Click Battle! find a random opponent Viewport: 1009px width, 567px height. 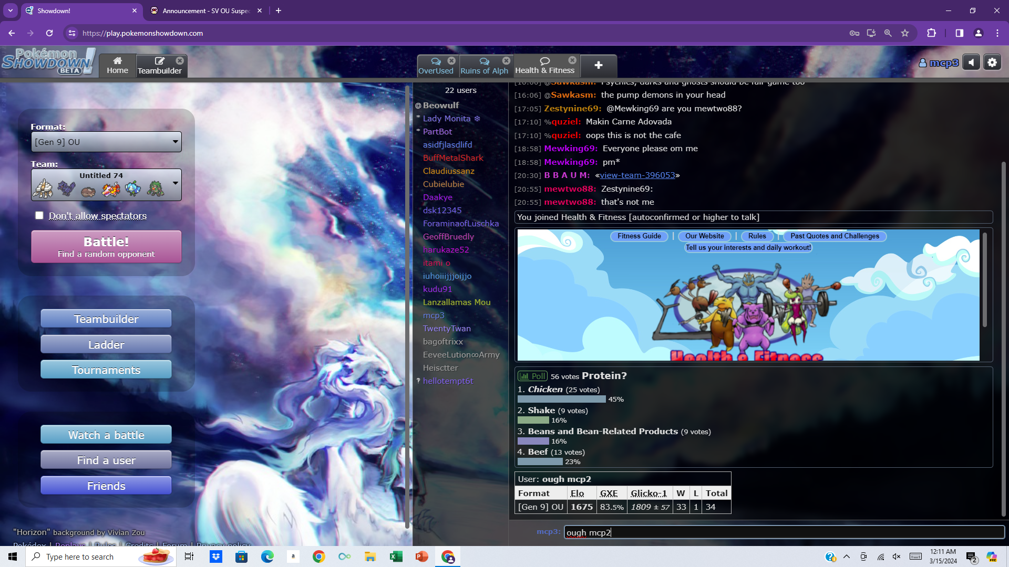tap(106, 247)
